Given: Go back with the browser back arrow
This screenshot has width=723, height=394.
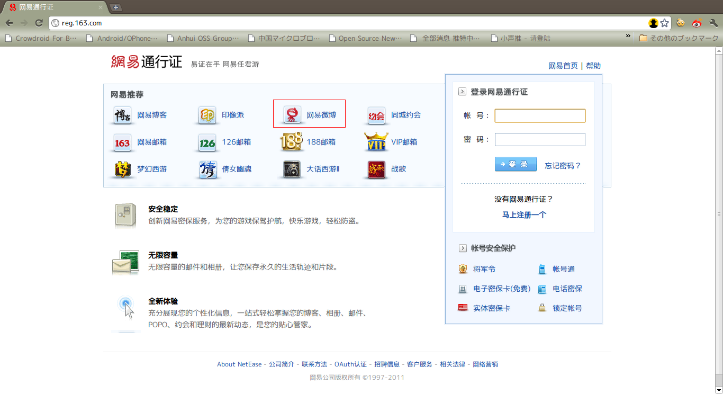Looking at the screenshot, I should pos(9,23).
